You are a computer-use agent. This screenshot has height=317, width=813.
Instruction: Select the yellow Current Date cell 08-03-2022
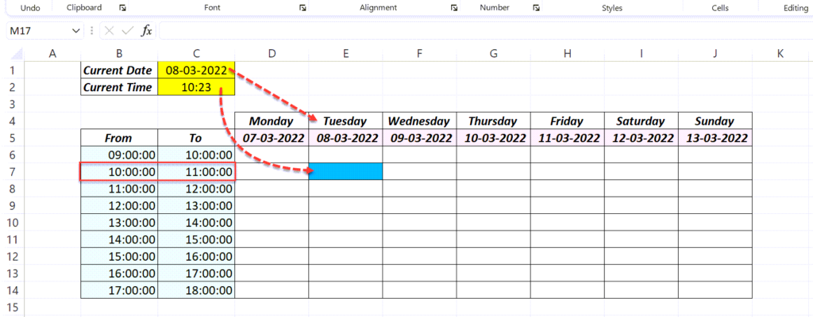point(197,71)
